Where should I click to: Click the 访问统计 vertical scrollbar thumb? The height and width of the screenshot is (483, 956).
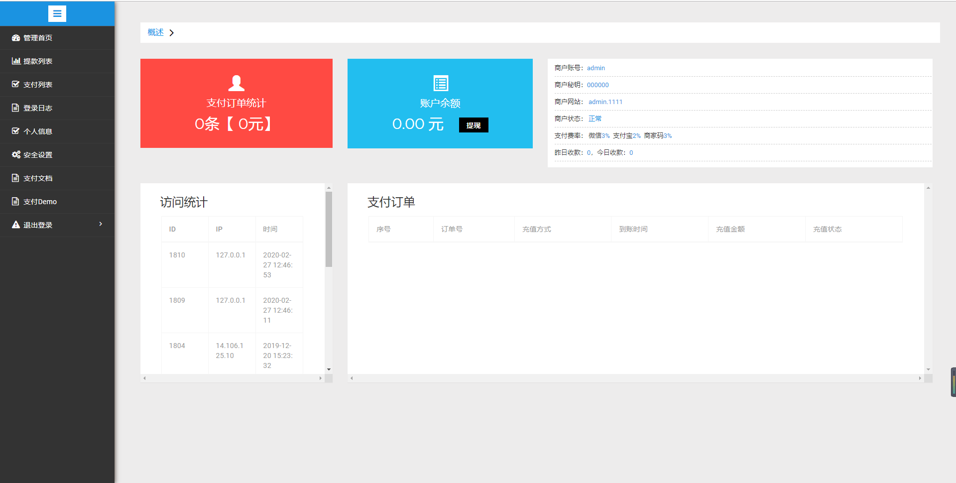pos(329,229)
